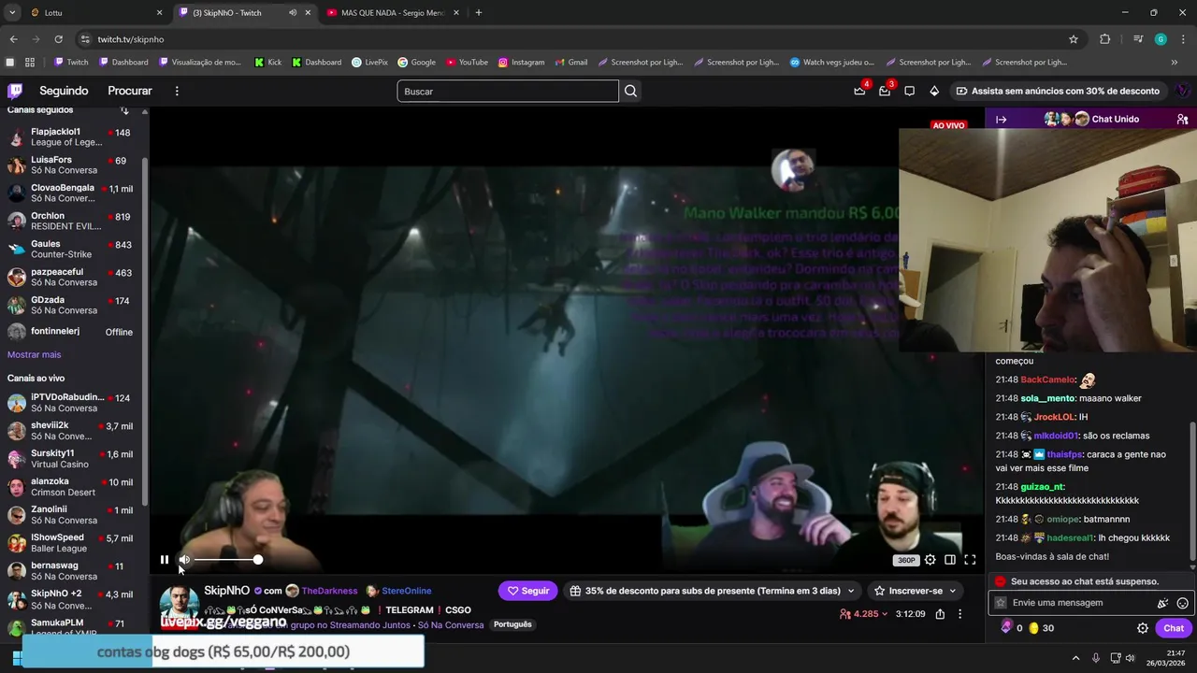Mute the SkipNhO tab audio icon
This screenshot has width=1197, height=673.
point(293,13)
